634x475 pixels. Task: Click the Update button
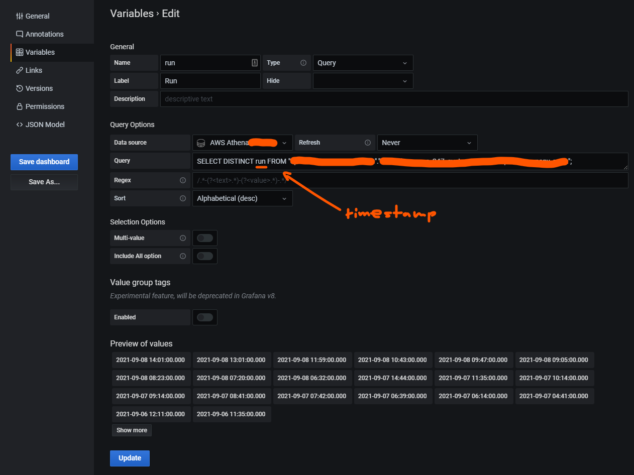coord(130,458)
